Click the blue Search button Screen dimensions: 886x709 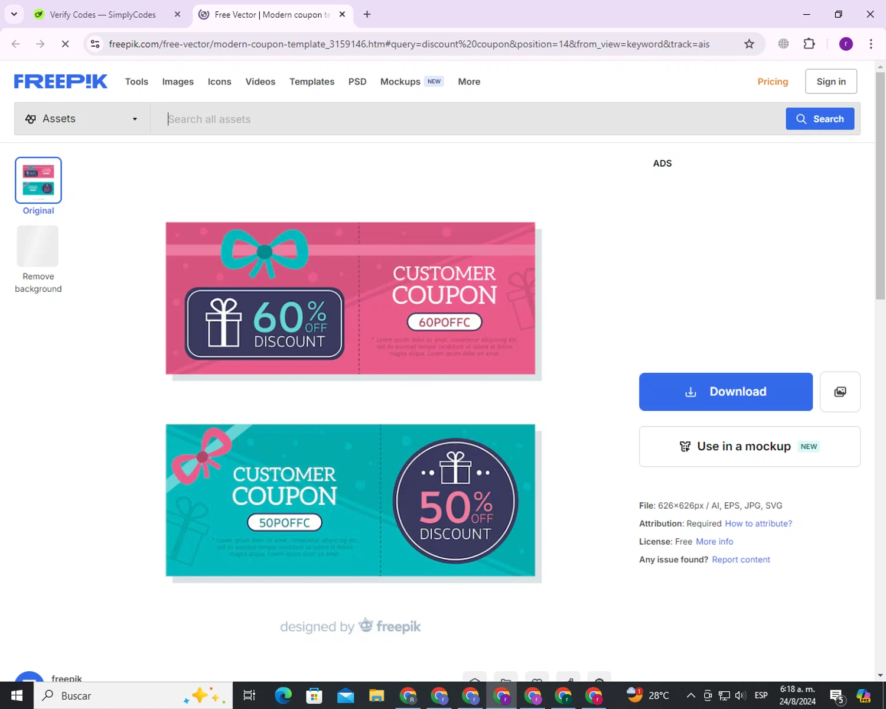[x=820, y=119]
